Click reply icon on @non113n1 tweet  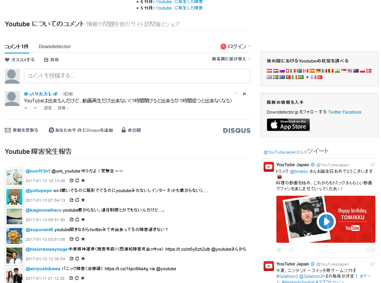pyautogui.click(x=71, y=181)
